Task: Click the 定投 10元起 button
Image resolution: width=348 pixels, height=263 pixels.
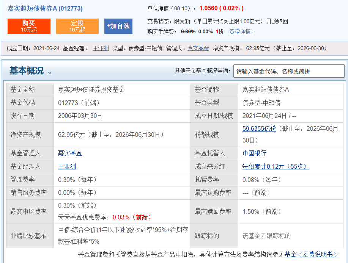Action: [x=77, y=26]
